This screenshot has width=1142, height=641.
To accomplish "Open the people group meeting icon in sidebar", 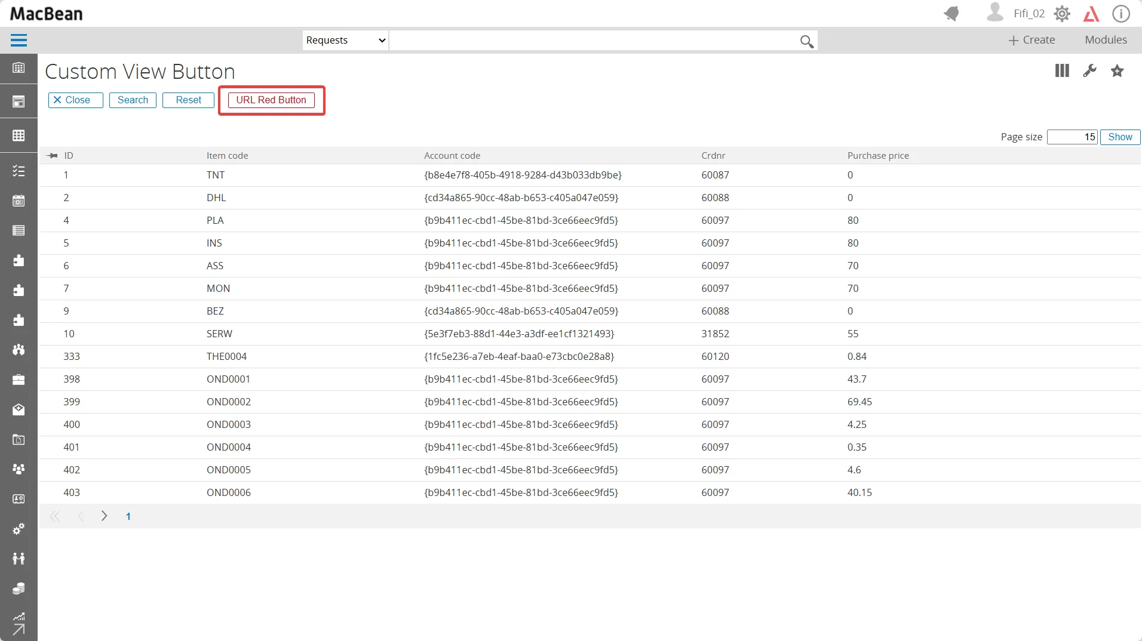I will (19, 350).
